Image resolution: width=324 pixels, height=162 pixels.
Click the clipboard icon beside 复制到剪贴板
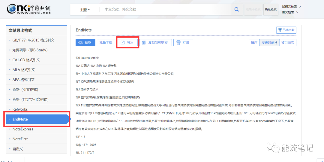point(144,43)
